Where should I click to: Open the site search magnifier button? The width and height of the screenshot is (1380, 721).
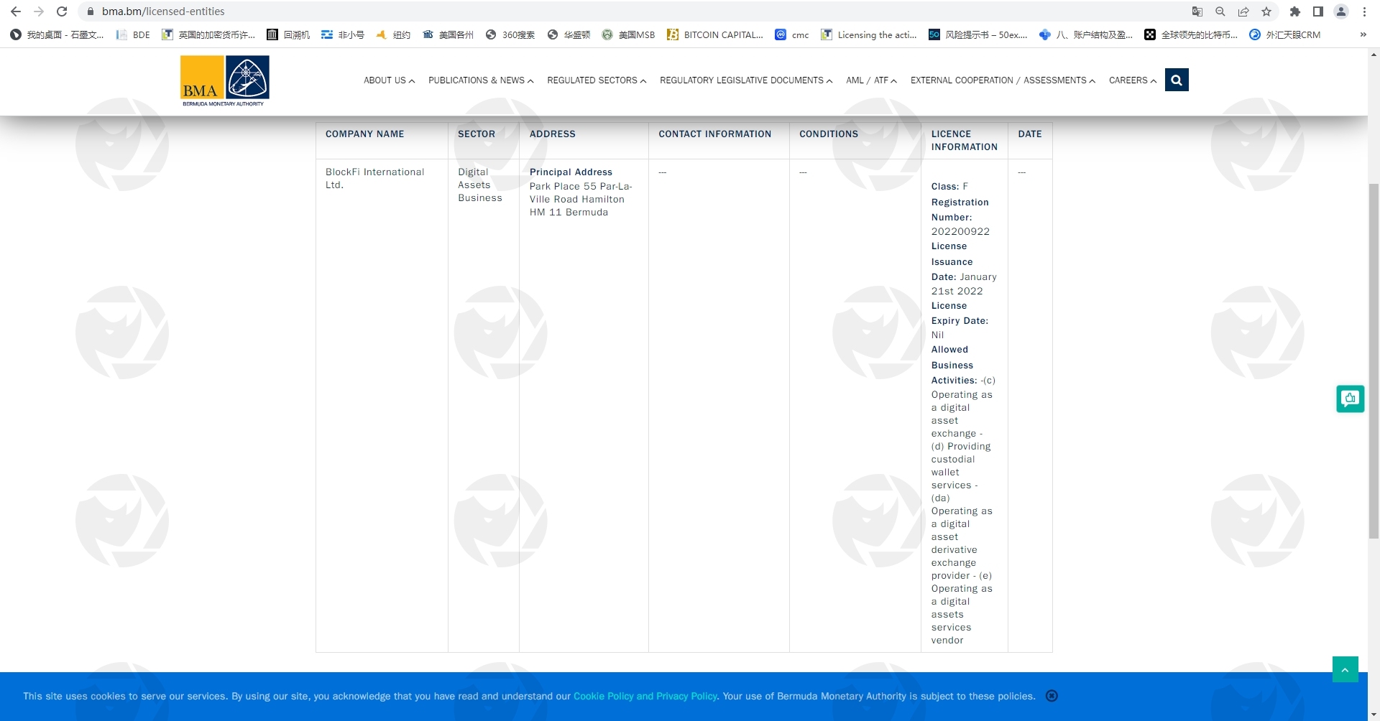tap(1177, 80)
